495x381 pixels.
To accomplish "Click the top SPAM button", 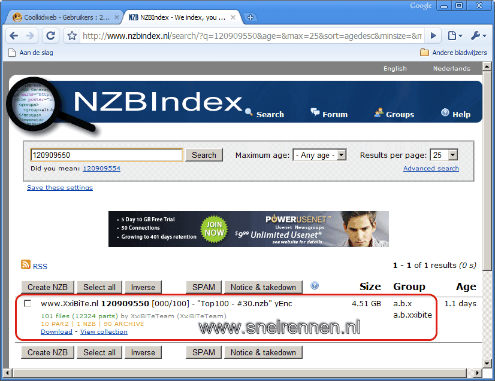I will (x=204, y=288).
